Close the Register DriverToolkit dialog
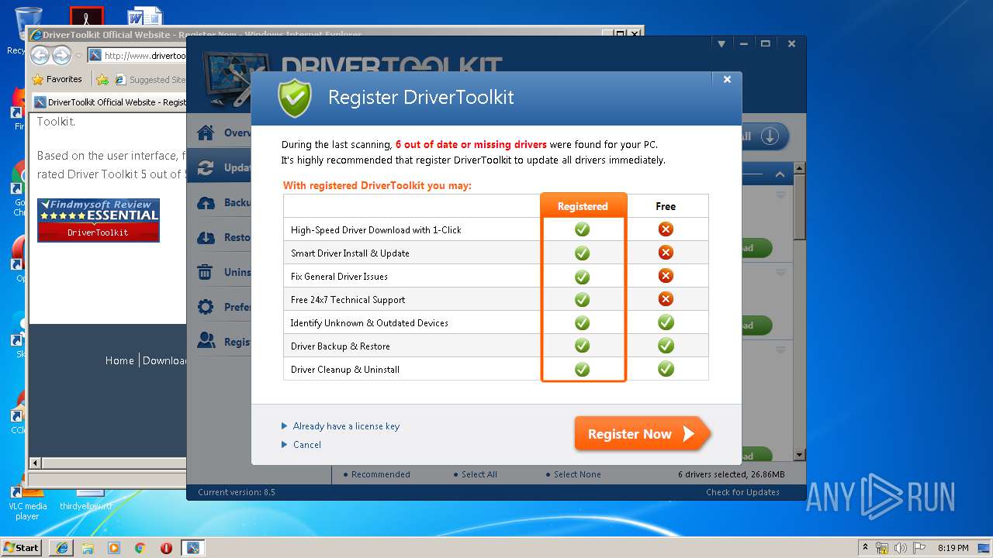This screenshot has width=993, height=558. (727, 79)
